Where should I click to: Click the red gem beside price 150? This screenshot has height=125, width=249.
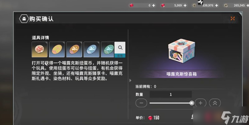pyautogui.click(x=150, y=118)
